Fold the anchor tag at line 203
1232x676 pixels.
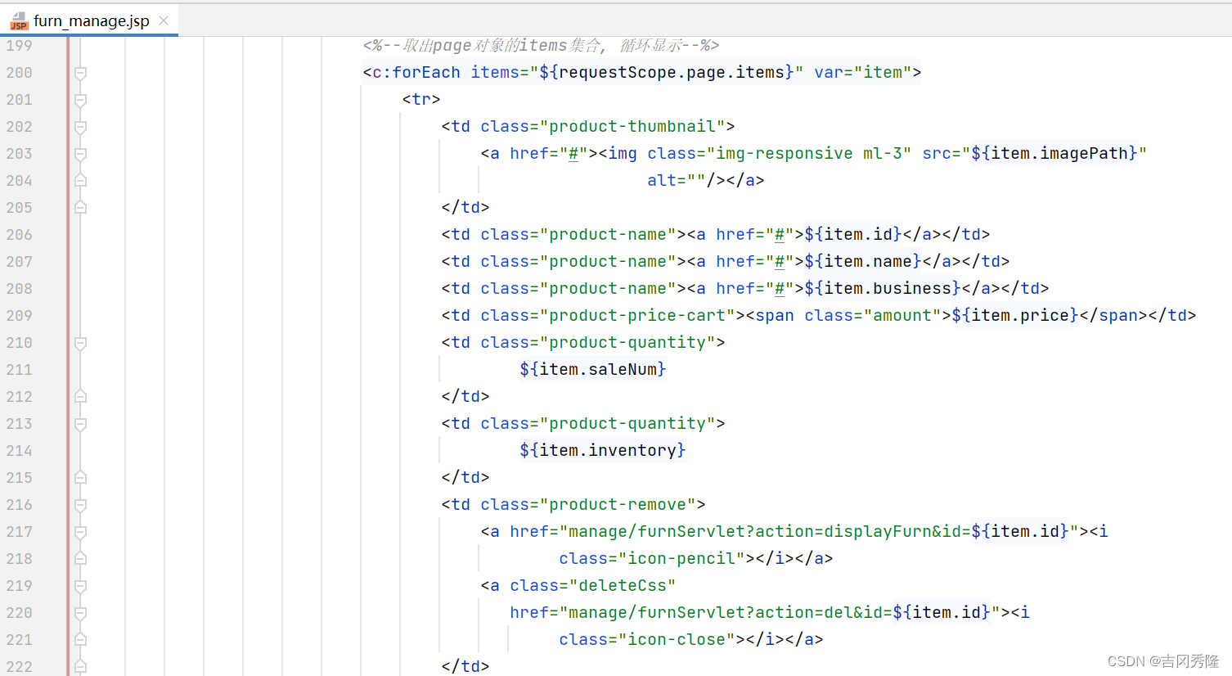pos(80,154)
